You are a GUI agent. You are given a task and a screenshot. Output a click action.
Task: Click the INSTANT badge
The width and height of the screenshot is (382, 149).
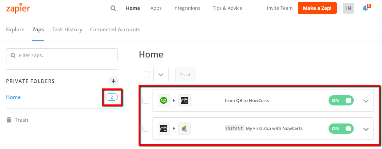coord(234,128)
